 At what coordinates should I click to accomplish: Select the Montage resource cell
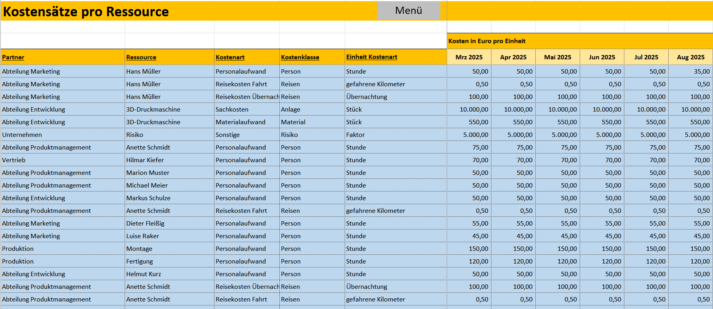(169, 248)
